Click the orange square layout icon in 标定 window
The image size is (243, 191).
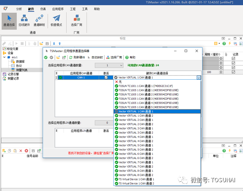click(x=215, y=43)
